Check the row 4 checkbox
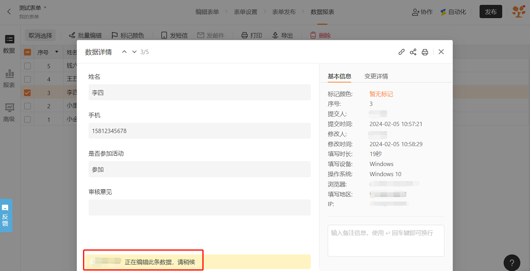Screen dimensions: 530x271 (27, 79)
